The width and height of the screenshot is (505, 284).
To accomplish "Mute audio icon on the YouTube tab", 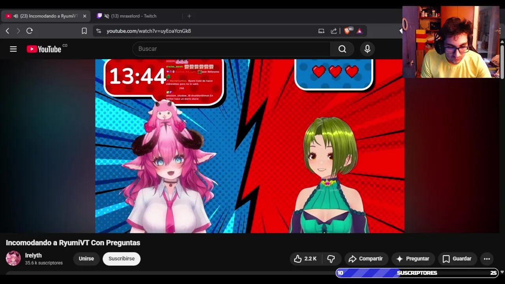I will coord(16,16).
